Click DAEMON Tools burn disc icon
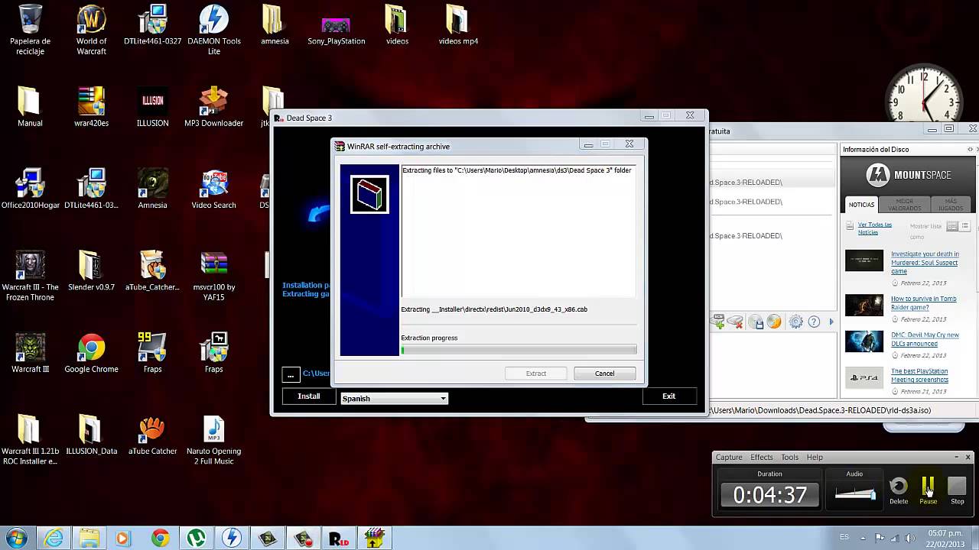The width and height of the screenshot is (979, 550). click(x=775, y=322)
